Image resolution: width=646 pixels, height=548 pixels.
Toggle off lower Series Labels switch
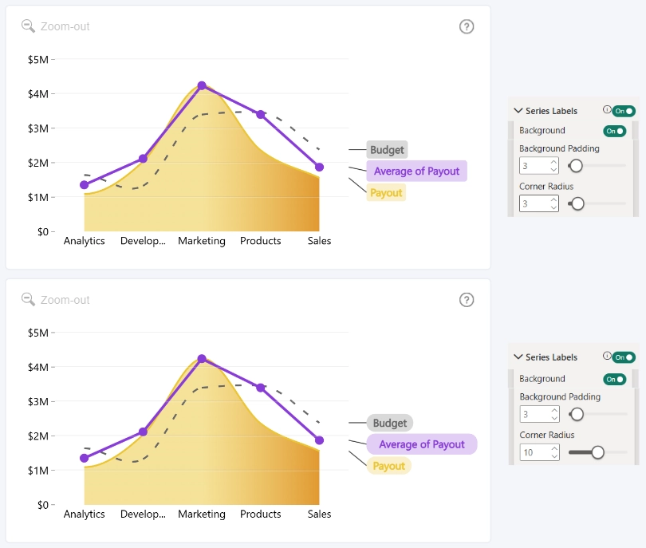click(x=624, y=357)
